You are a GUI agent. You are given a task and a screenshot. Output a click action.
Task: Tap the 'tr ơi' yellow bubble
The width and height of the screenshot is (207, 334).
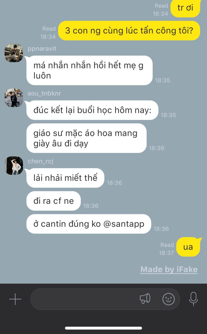(x=185, y=8)
